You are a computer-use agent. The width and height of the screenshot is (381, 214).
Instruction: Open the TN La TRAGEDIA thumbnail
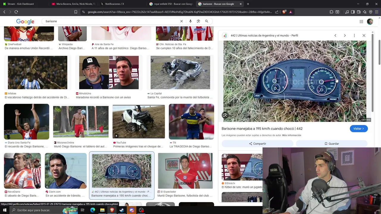point(191,122)
